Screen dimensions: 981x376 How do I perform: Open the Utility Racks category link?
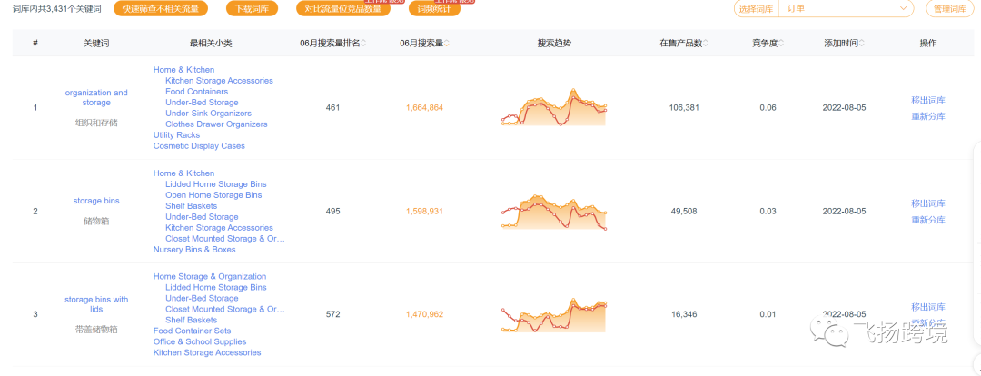click(x=176, y=135)
